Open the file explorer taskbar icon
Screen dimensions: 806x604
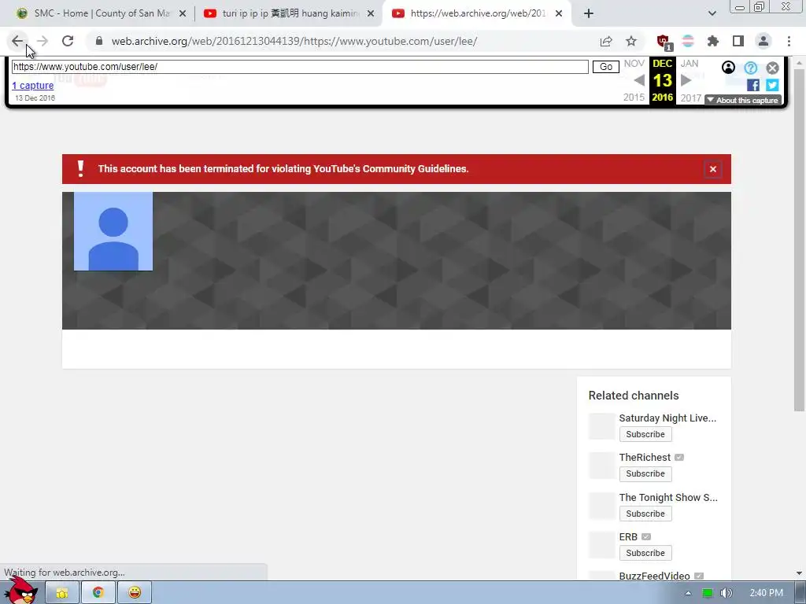pyautogui.click(x=62, y=593)
